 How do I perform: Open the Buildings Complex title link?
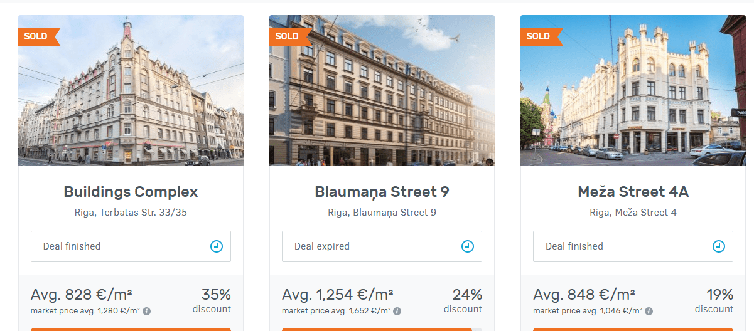pos(131,192)
